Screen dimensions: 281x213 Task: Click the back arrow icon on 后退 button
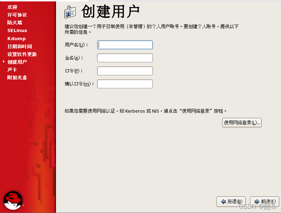pos(223,201)
